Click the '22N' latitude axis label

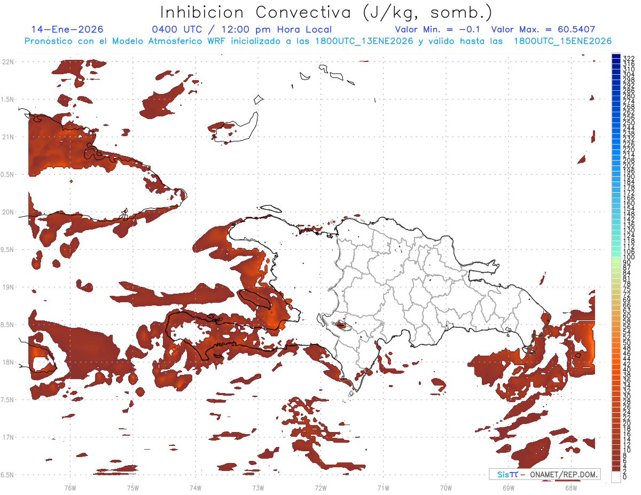click(8, 62)
